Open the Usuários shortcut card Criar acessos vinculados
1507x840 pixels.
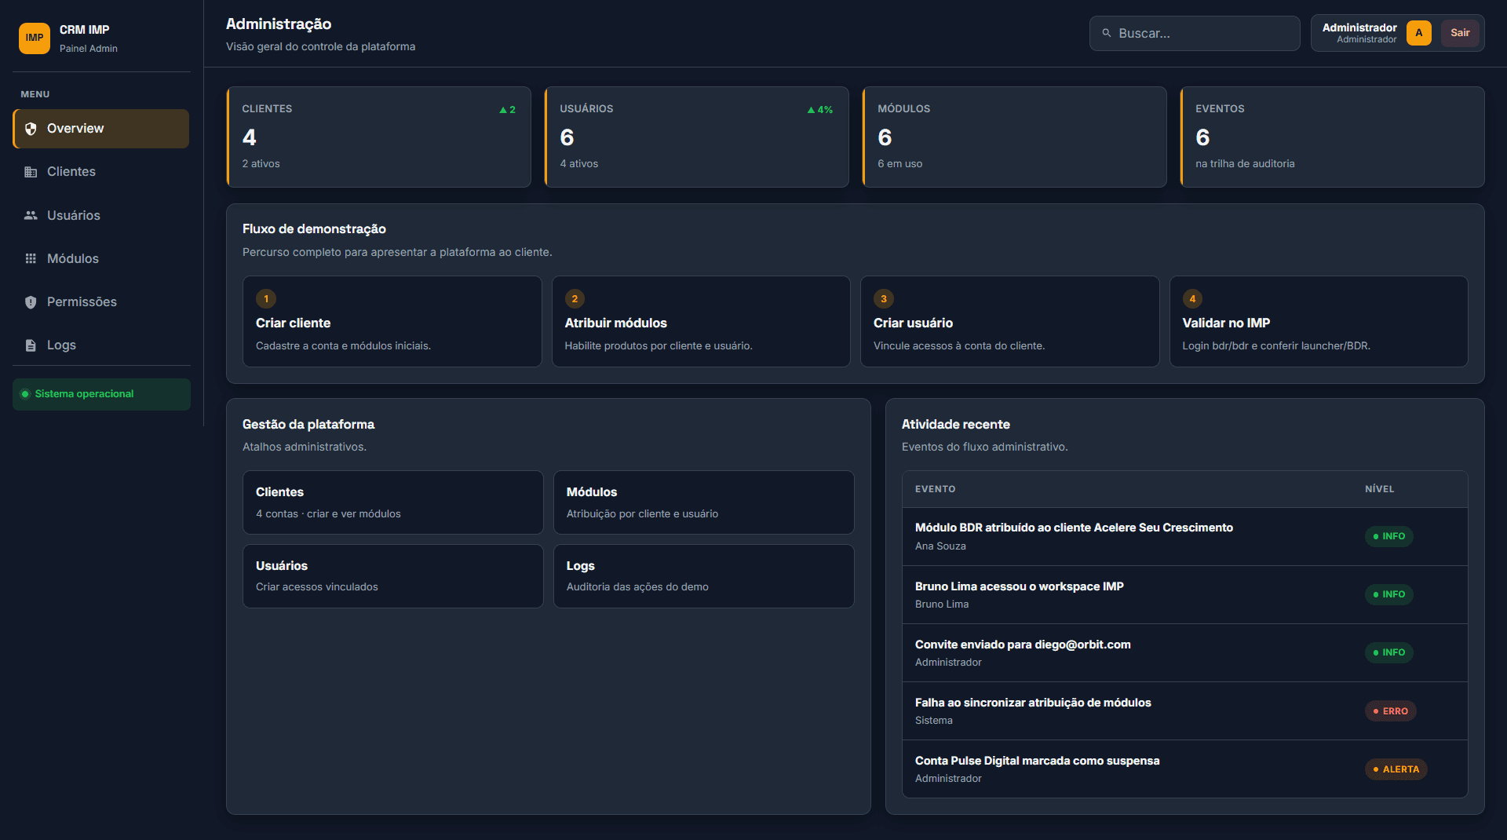[392, 576]
